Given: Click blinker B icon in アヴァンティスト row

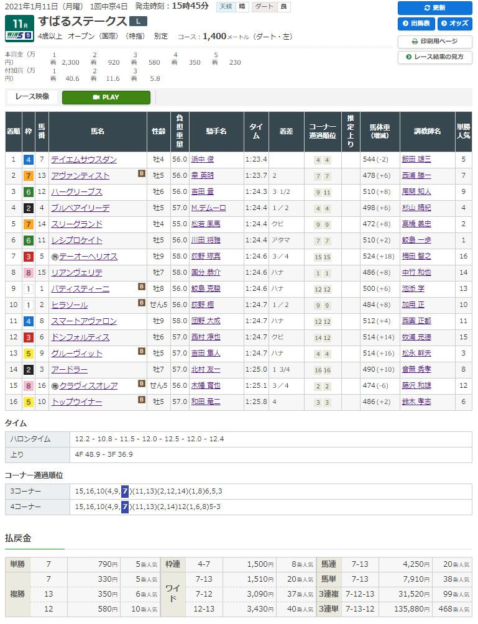Looking at the screenshot, I should click(142, 175).
